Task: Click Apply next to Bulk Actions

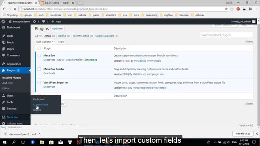Action: (61, 41)
